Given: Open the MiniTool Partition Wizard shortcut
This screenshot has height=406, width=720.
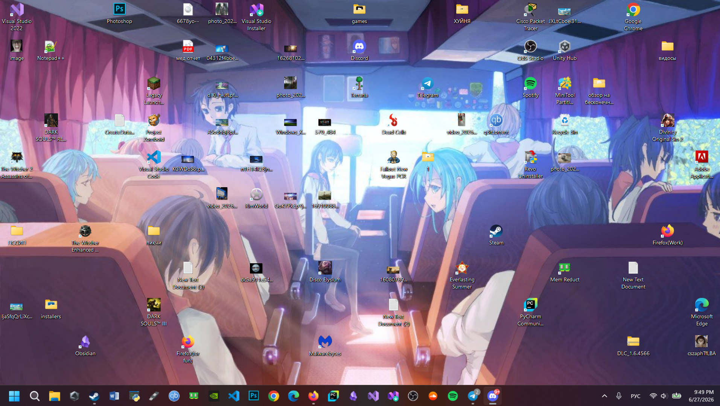Looking at the screenshot, I should pyautogui.click(x=565, y=91).
